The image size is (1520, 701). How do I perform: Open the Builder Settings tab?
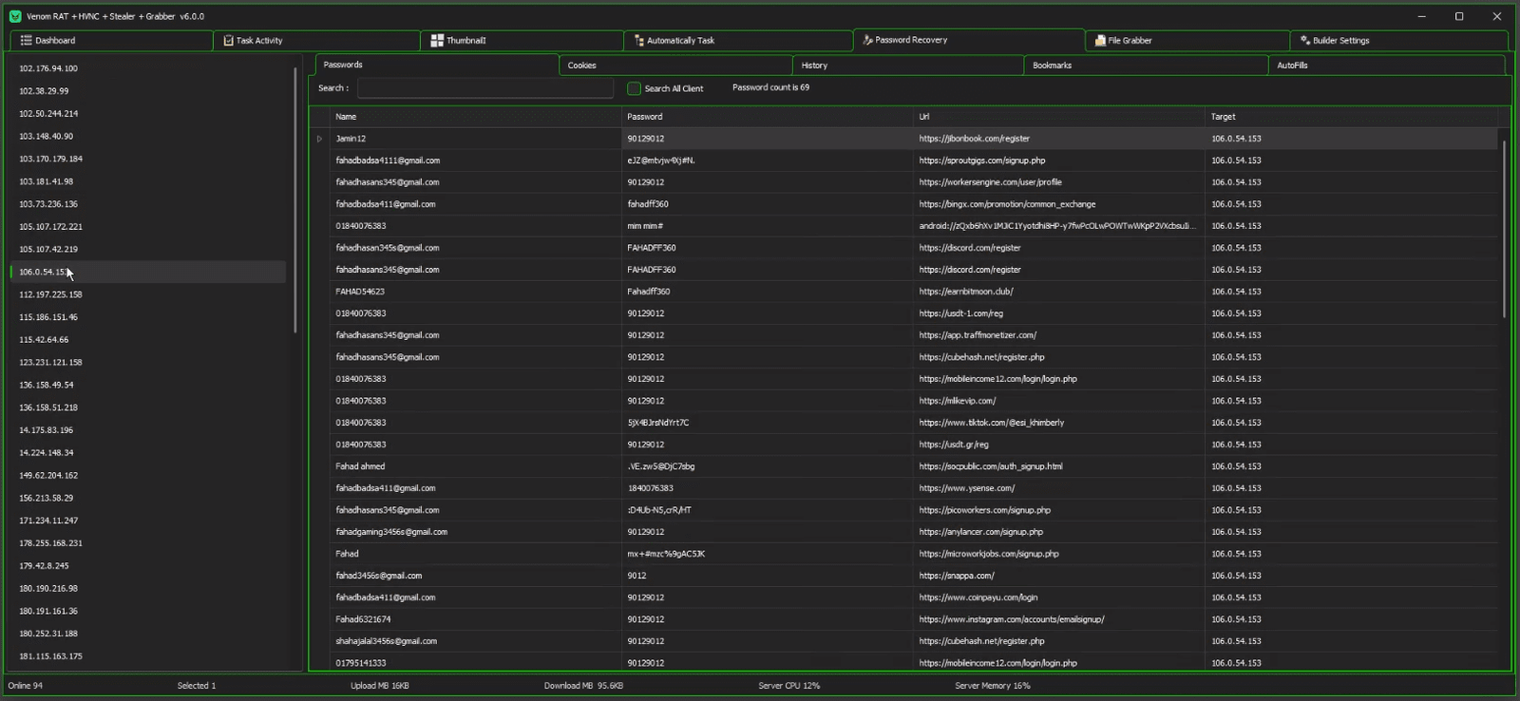(x=1398, y=41)
